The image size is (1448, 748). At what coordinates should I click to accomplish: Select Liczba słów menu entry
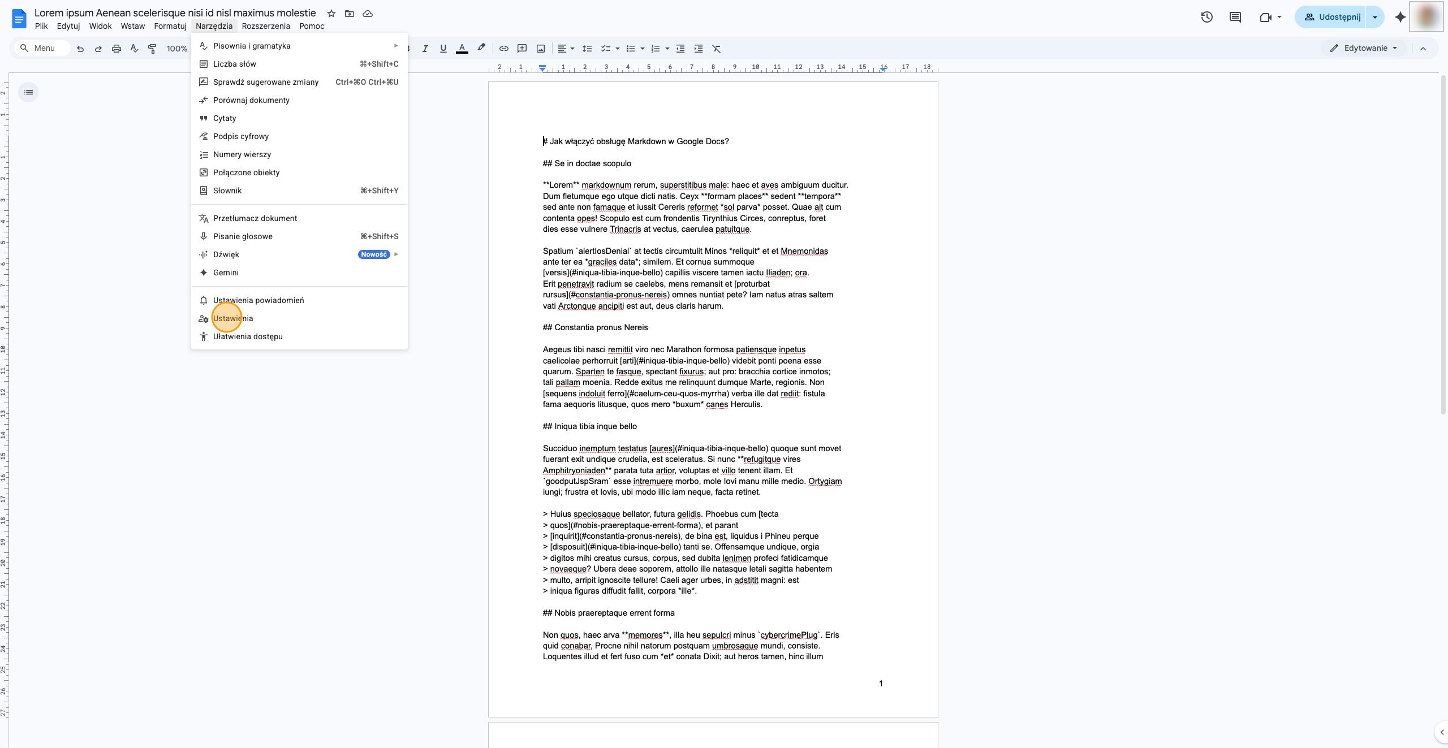299,64
